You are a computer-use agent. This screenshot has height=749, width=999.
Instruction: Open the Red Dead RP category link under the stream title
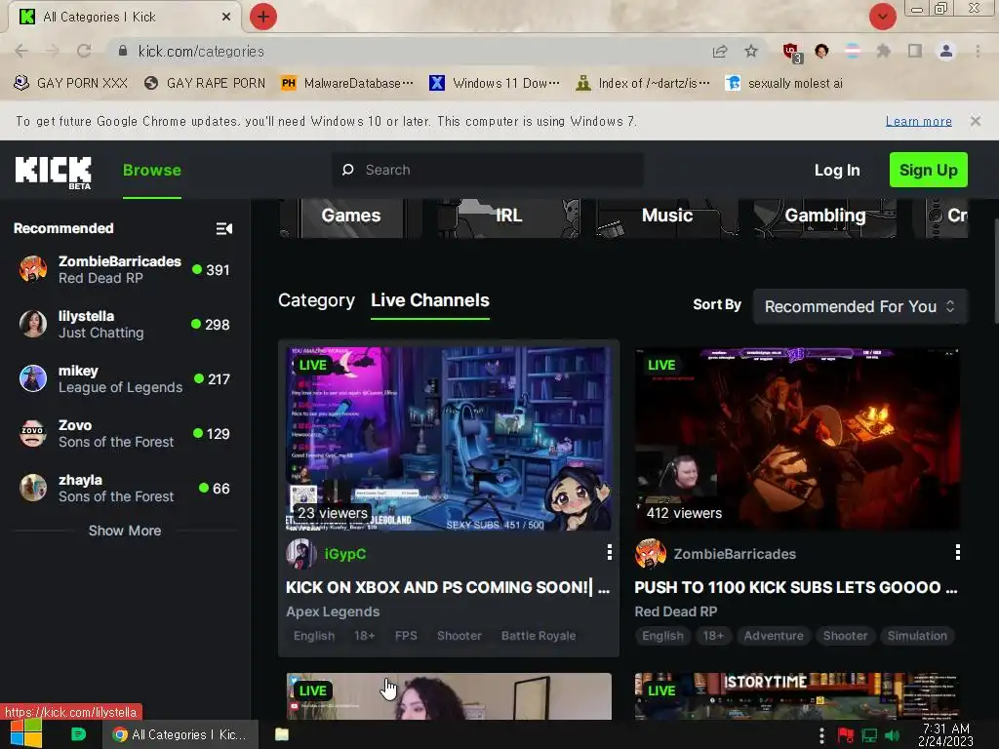pos(675,611)
